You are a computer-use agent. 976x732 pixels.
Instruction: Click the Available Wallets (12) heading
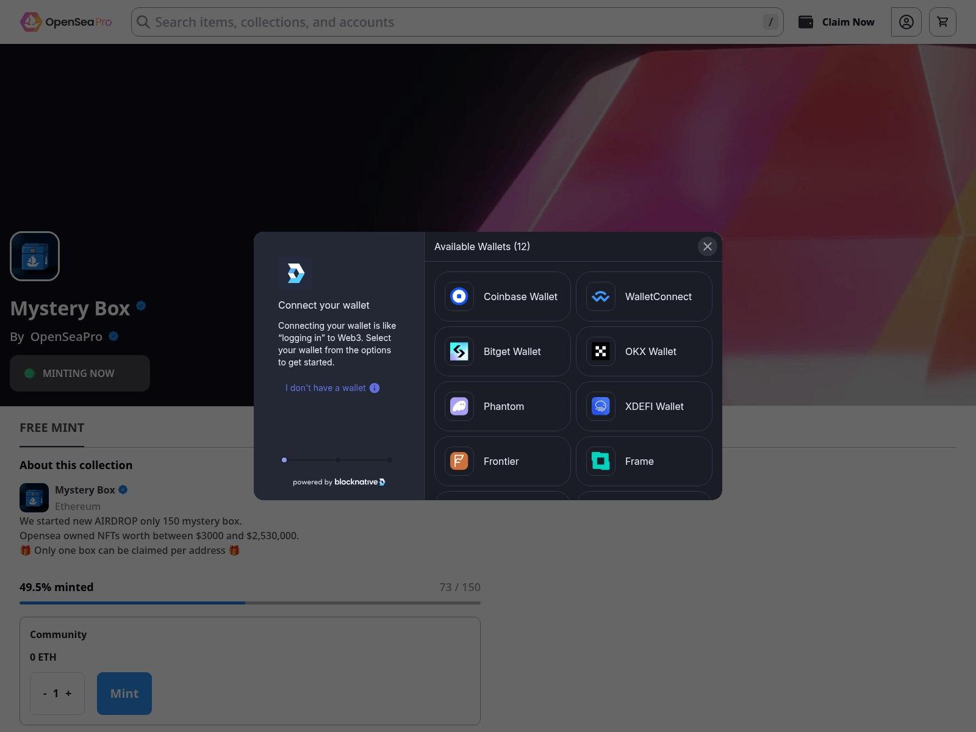(482, 246)
